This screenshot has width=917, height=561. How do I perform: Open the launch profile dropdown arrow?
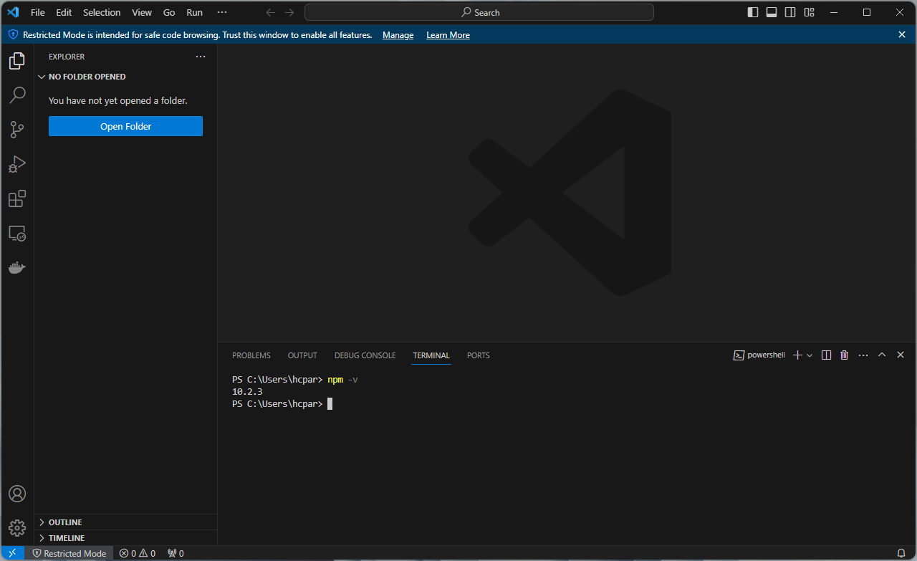coord(810,355)
